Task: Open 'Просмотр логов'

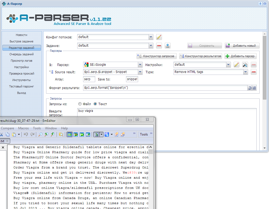Action: (22, 61)
